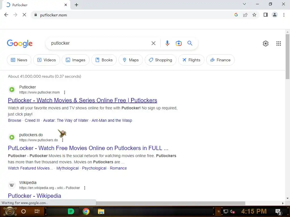Click in the Google search box

tap(100, 43)
